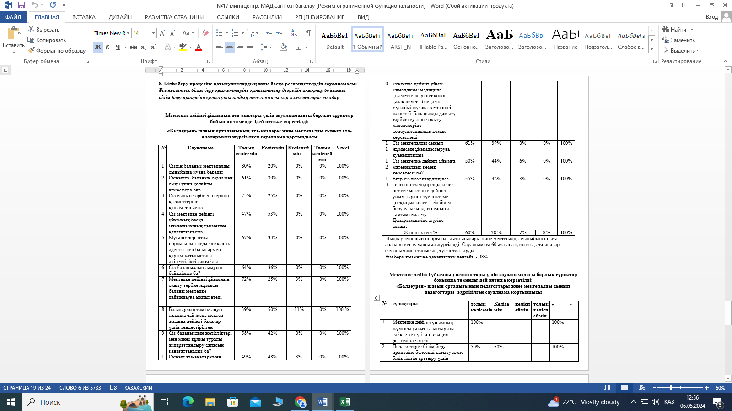Switch to the РЕЦЕНЗИРОВАНИЕ tab

tap(320, 17)
